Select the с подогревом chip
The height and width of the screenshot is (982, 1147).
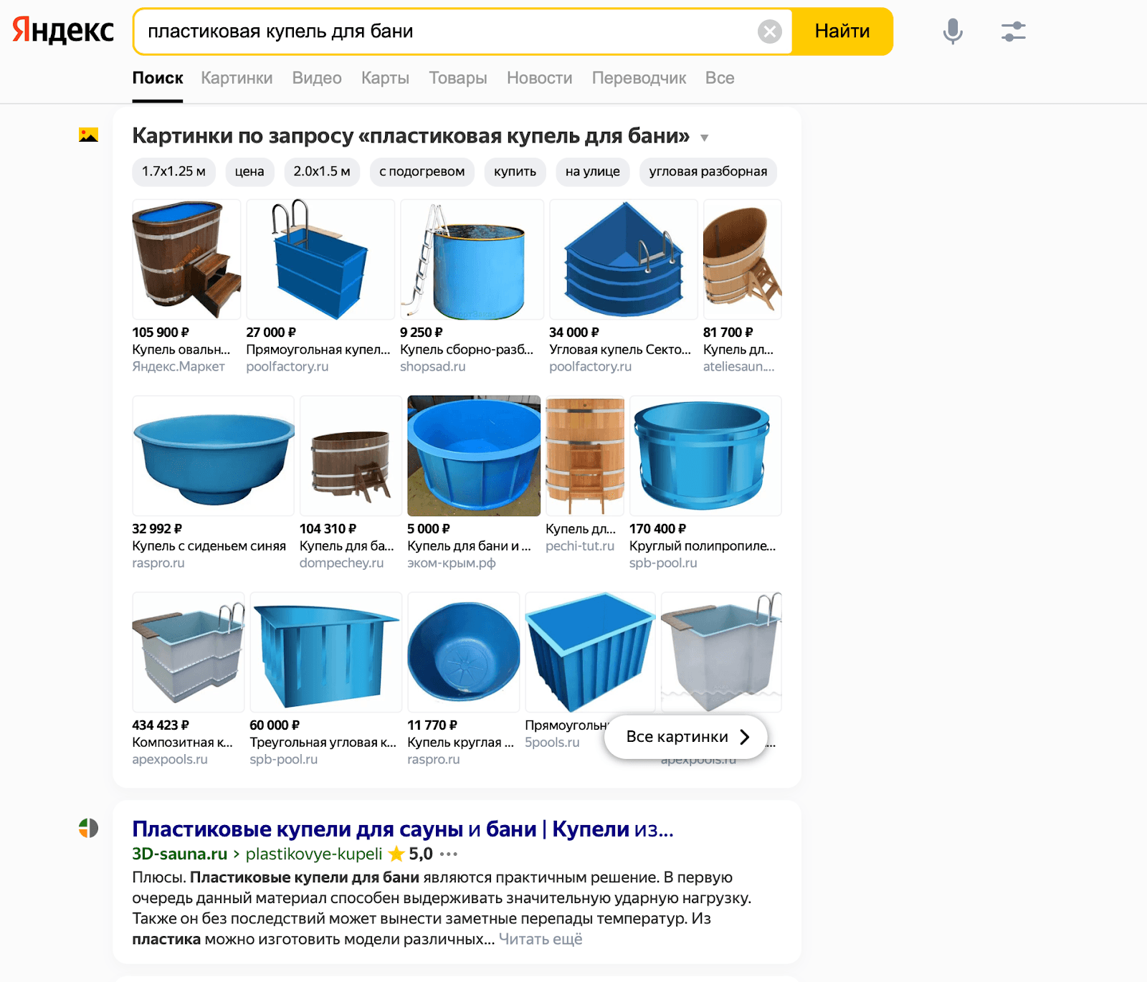click(x=422, y=171)
